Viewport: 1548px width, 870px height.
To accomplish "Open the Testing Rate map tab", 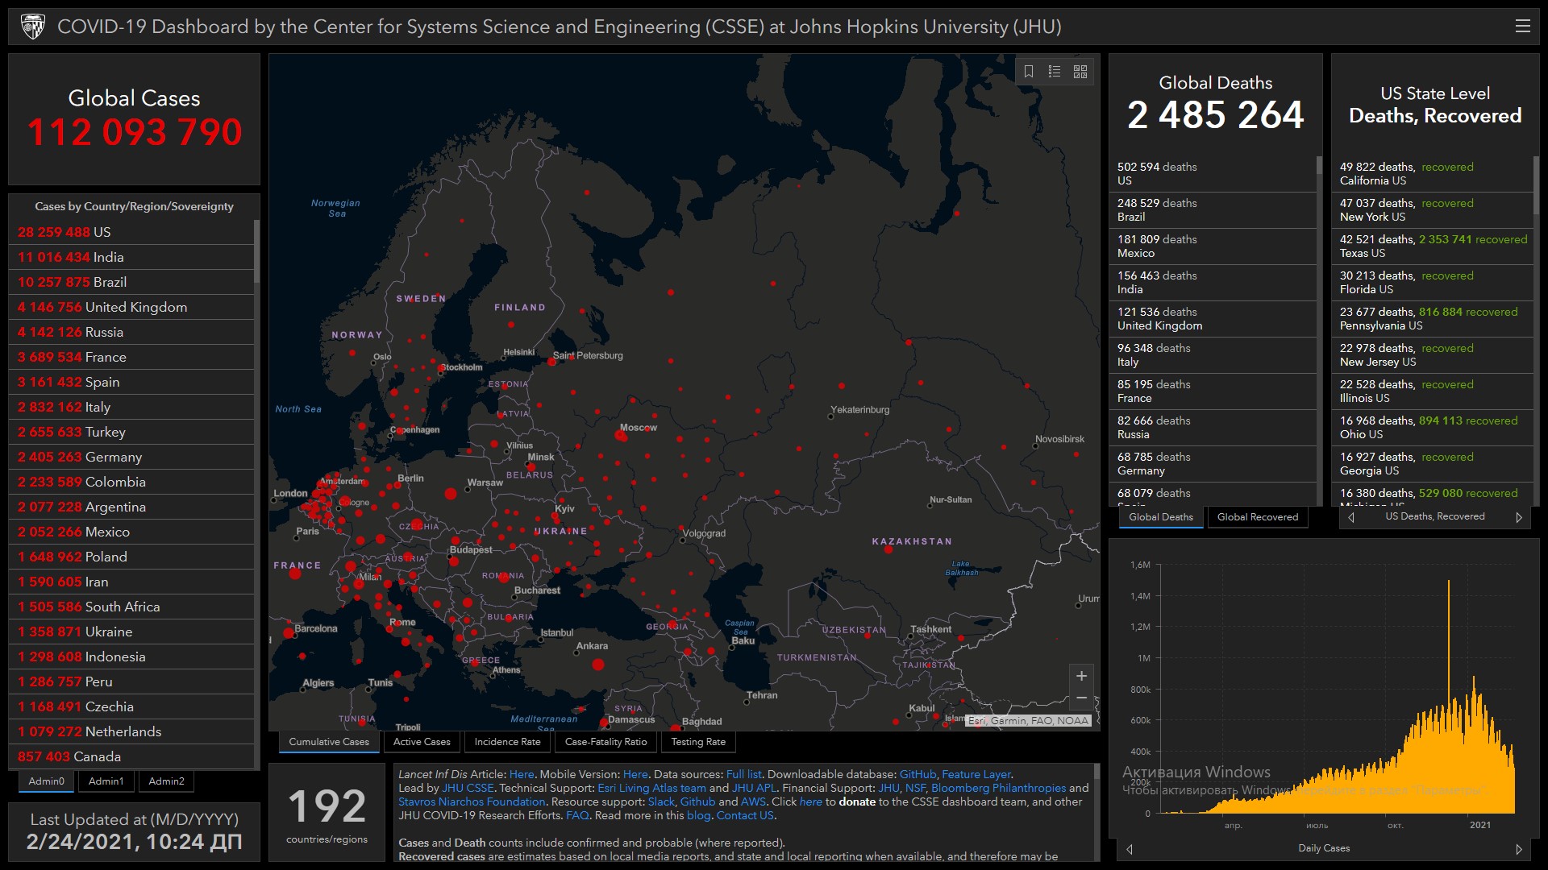I will tap(697, 742).
